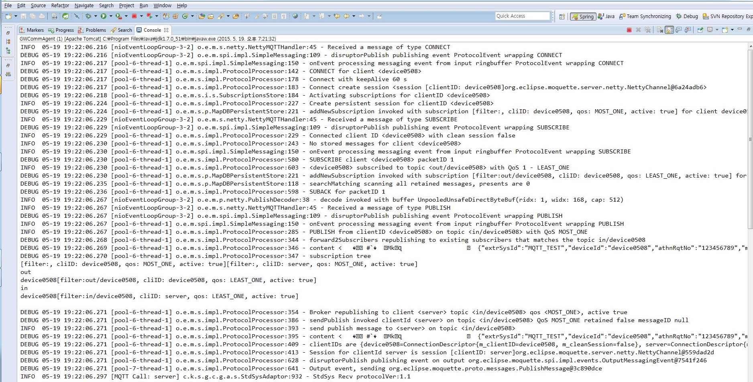This screenshot has width=753, height=382.
Task: Switch to the Problems tab
Action: point(92,30)
